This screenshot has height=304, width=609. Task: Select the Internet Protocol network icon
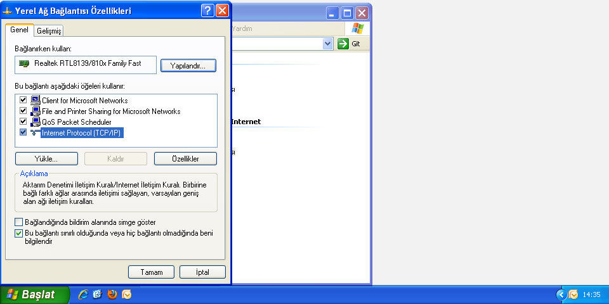(x=36, y=132)
